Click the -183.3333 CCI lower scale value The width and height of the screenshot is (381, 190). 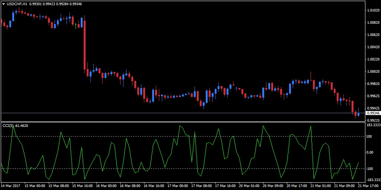[373, 180]
